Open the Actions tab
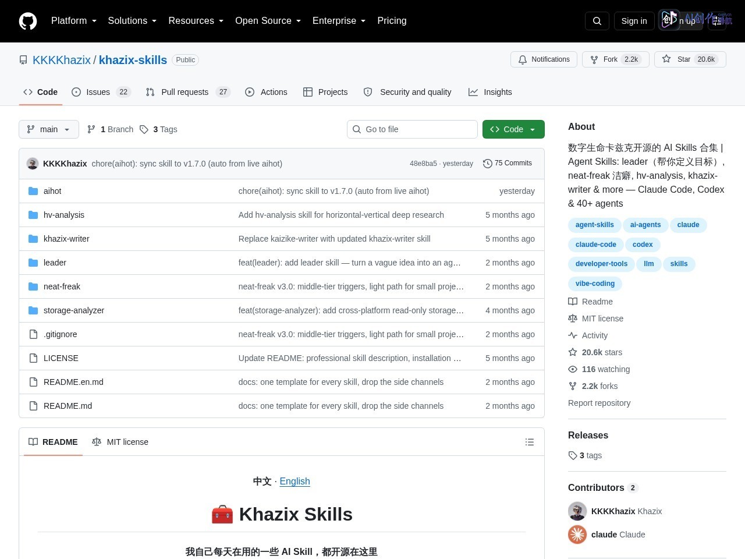The height and width of the screenshot is (559, 745). pos(266,92)
